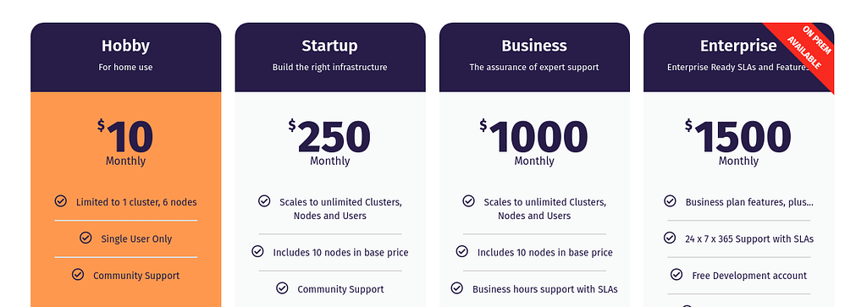Click checkmark icon beside Limited to 1 cluster
Image resolution: width=867 pixels, height=307 pixels.
(61, 201)
